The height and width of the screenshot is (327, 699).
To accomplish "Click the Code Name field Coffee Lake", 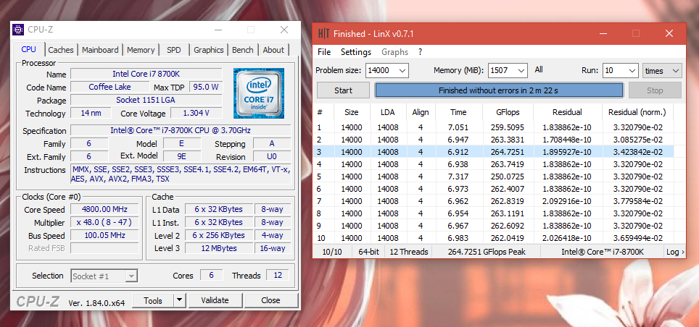I will coord(109,87).
